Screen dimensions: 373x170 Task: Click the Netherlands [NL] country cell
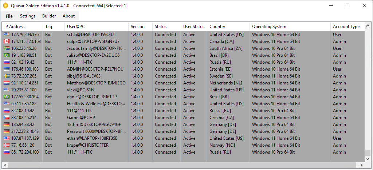(x=226, y=83)
